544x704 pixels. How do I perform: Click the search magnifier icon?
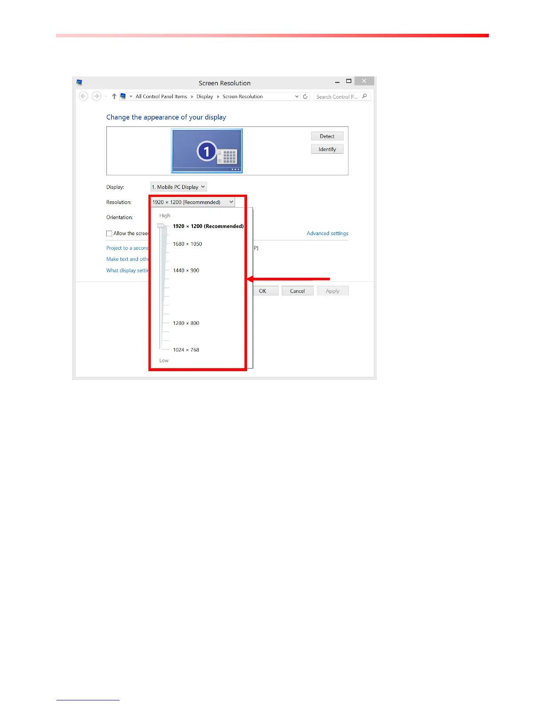[x=364, y=96]
